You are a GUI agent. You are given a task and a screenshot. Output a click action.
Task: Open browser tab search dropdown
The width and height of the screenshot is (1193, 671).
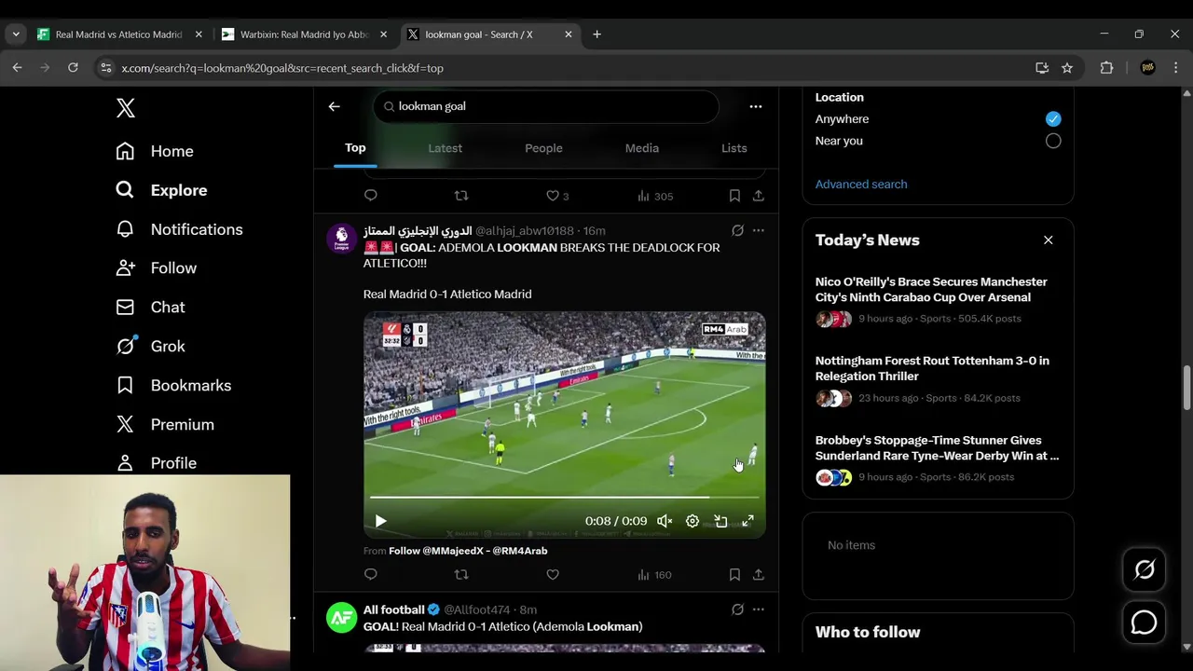[16, 34]
